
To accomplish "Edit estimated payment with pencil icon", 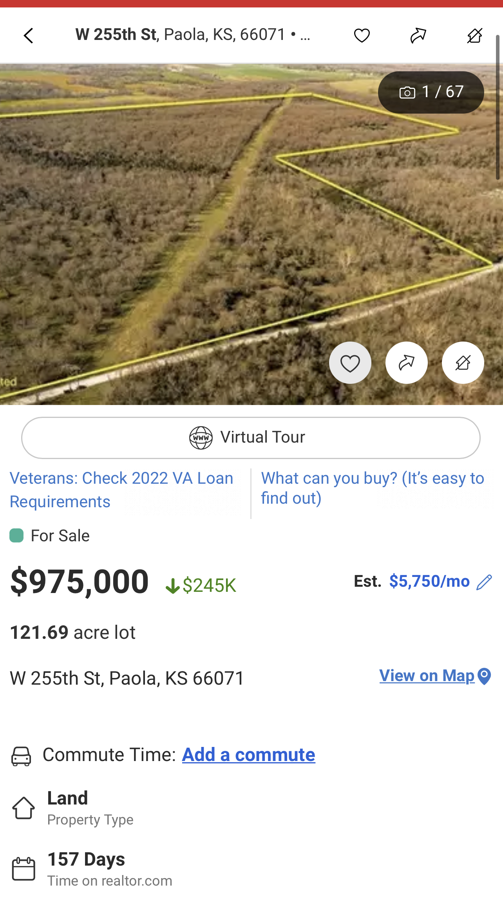I will coord(484,582).
